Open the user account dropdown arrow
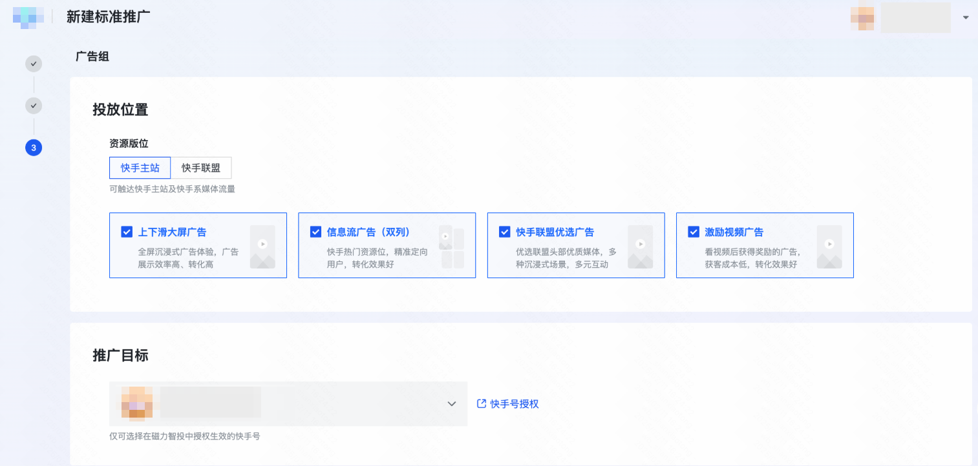 966,17
